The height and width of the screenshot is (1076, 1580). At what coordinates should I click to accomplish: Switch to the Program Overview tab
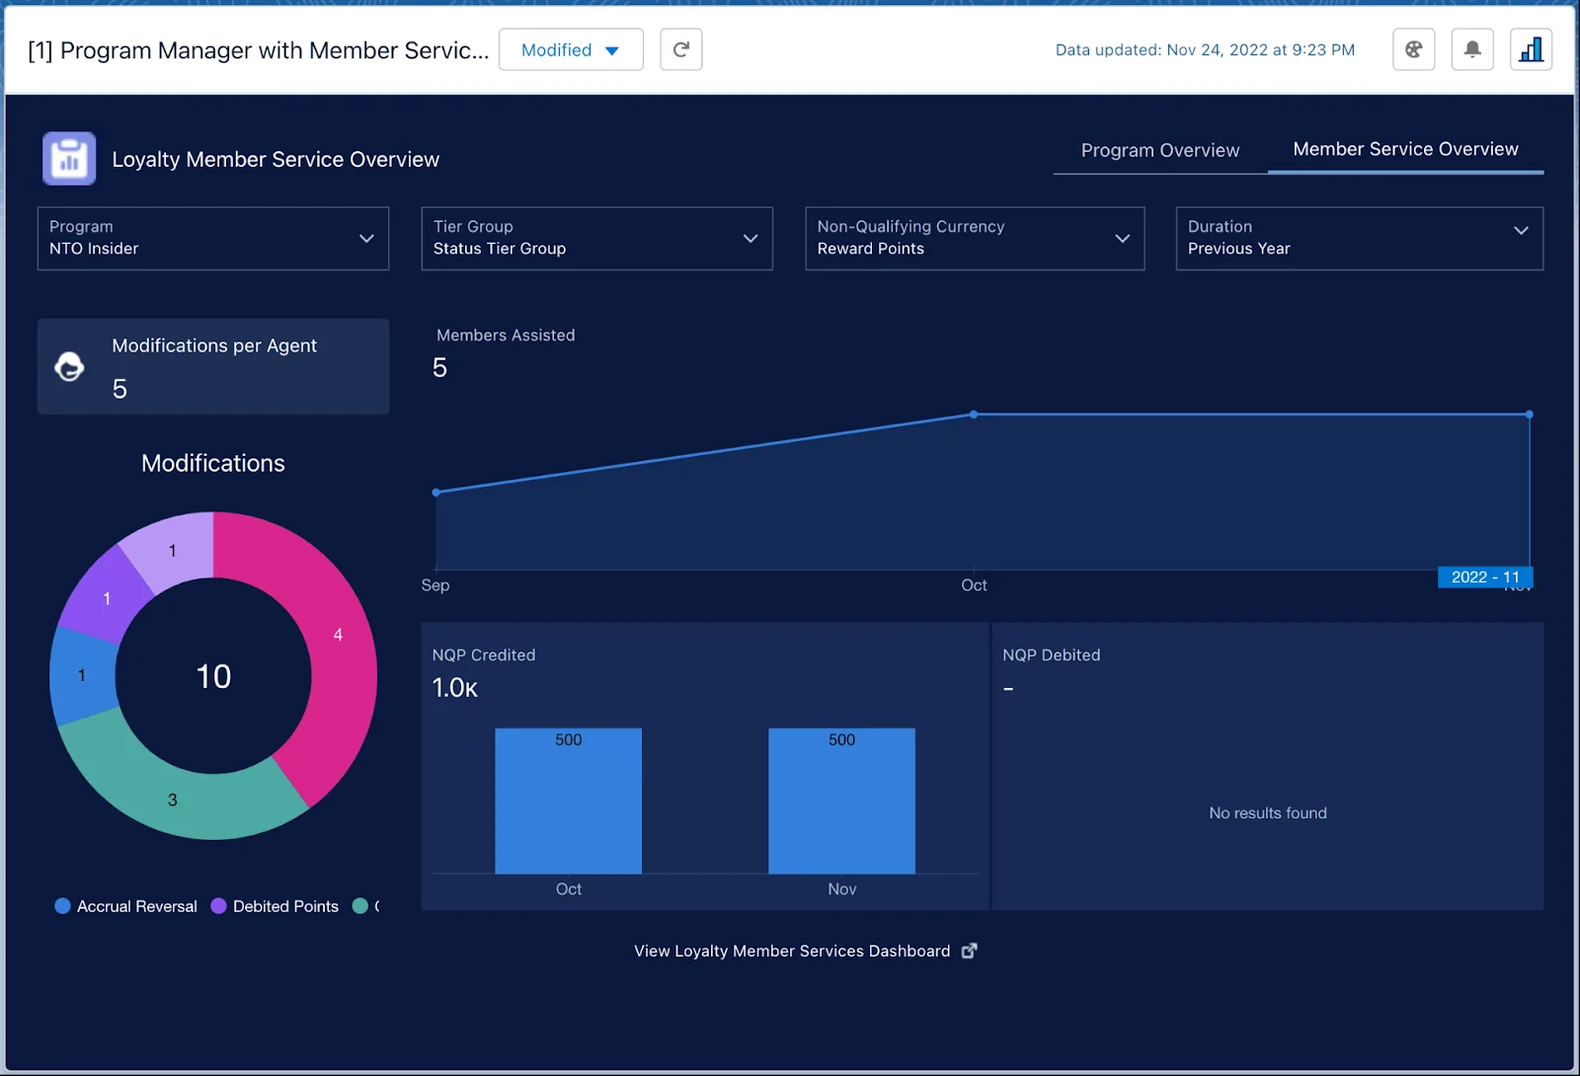click(1159, 150)
